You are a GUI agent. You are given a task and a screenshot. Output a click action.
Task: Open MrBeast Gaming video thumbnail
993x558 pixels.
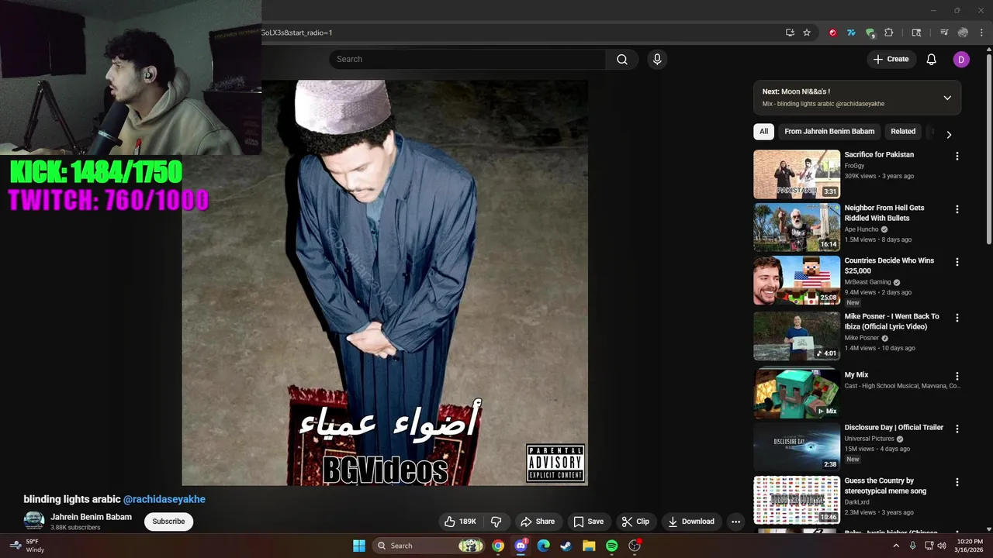pyautogui.click(x=797, y=281)
